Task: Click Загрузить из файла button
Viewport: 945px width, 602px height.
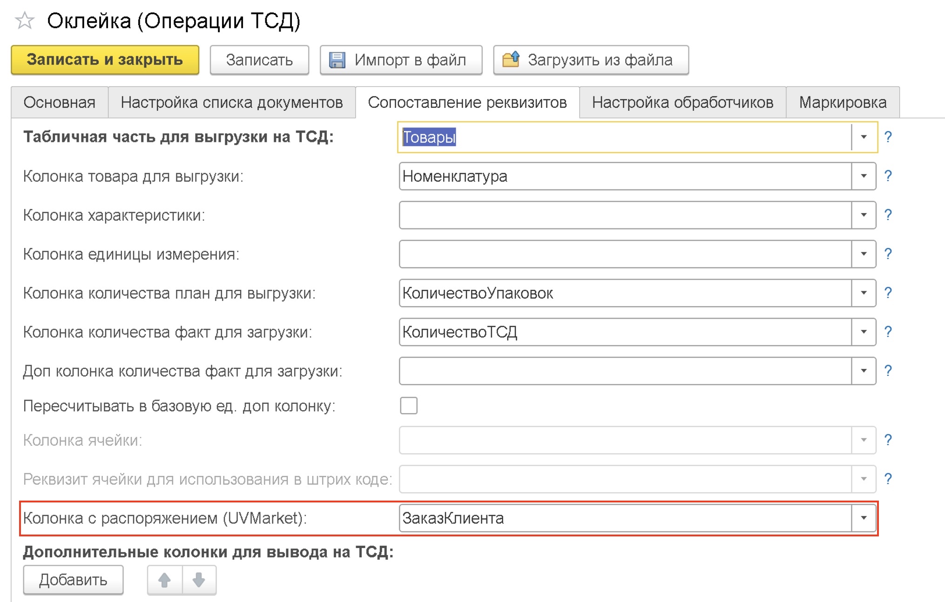Action: 591,60
